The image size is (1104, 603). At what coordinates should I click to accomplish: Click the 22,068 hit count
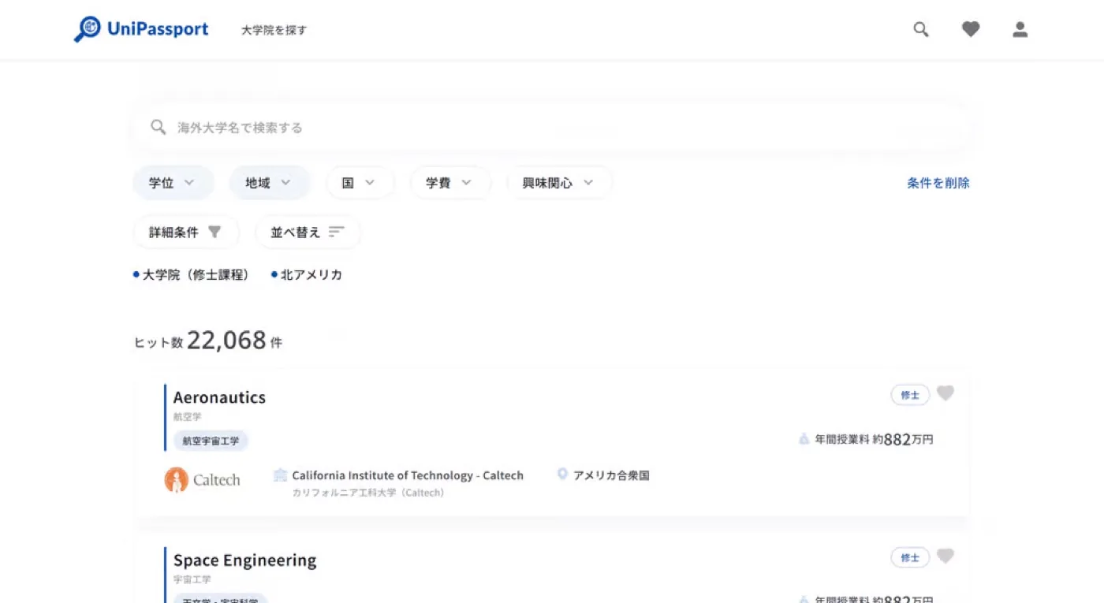(x=226, y=340)
